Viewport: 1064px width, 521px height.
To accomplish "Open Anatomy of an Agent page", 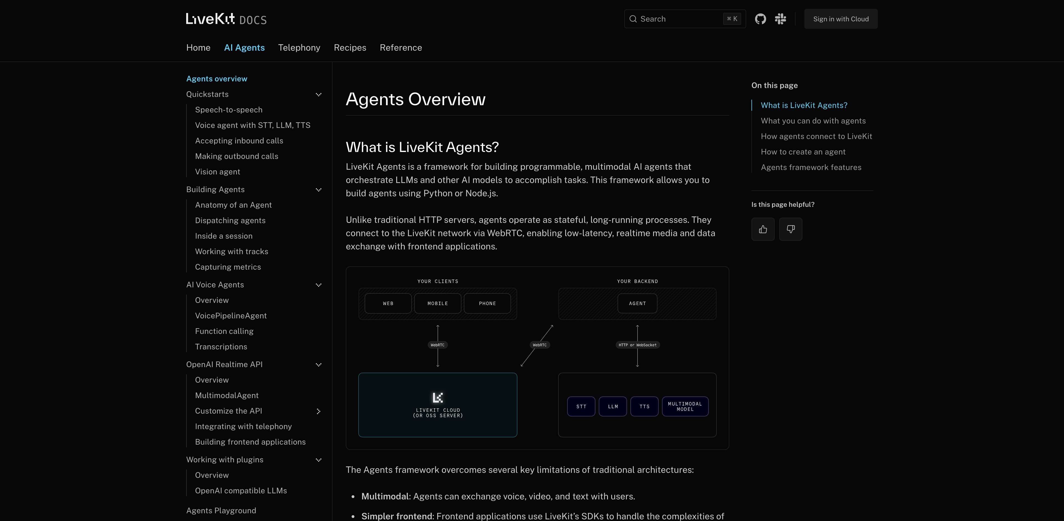I will tap(233, 205).
